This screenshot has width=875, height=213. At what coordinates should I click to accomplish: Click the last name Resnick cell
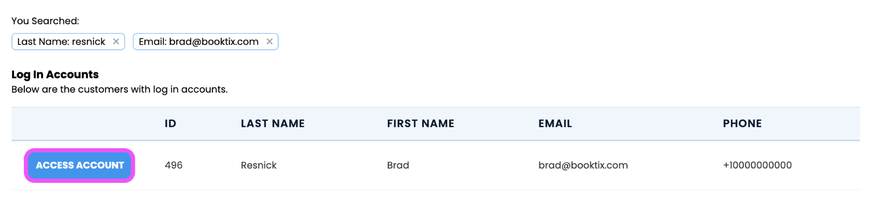tap(259, 166)
